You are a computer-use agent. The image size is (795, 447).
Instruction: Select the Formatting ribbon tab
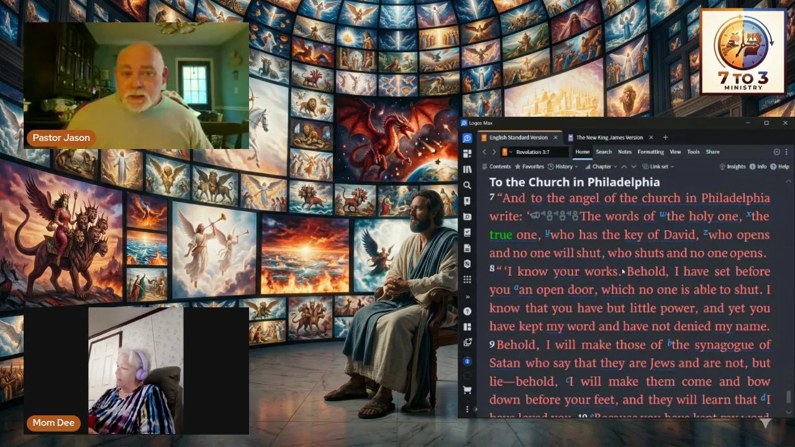coord(651,152)
